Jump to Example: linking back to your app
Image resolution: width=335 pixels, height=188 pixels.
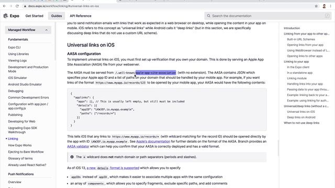(308, 95)
